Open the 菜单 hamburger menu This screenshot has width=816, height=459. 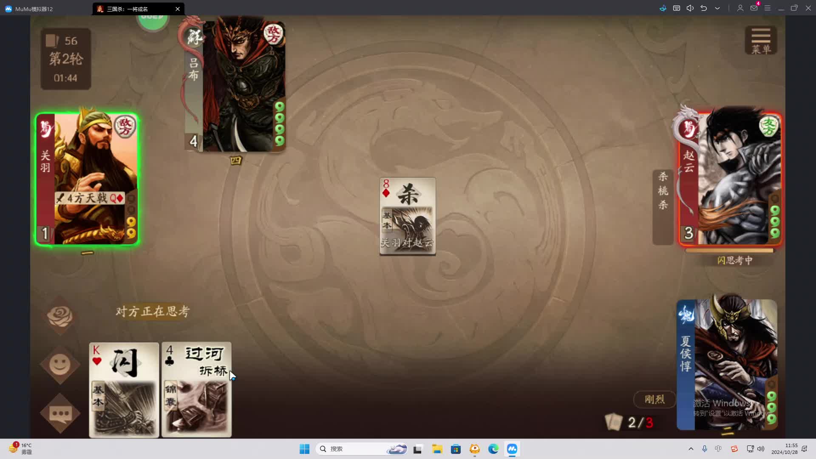[x=761, y=40]
